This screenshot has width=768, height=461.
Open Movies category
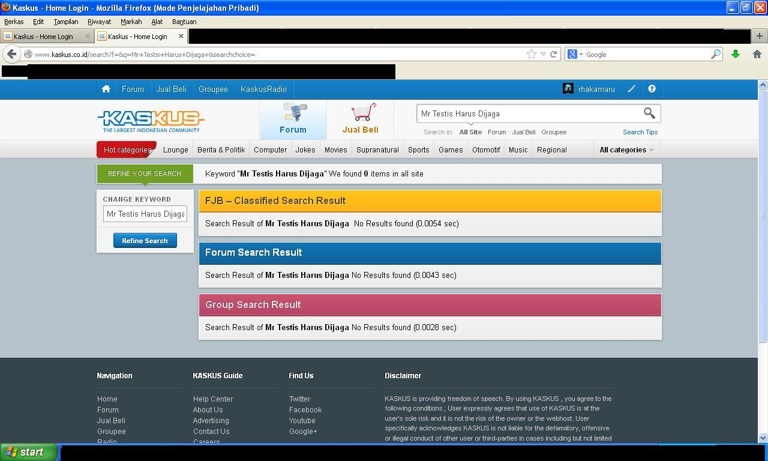pos(335,149)
